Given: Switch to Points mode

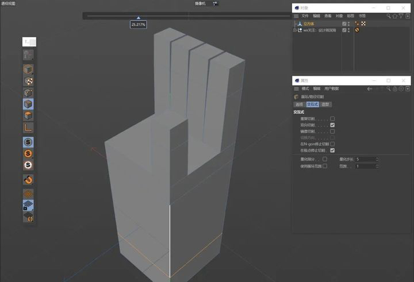Looking at the screenshot, I should (x=28, y=92).
